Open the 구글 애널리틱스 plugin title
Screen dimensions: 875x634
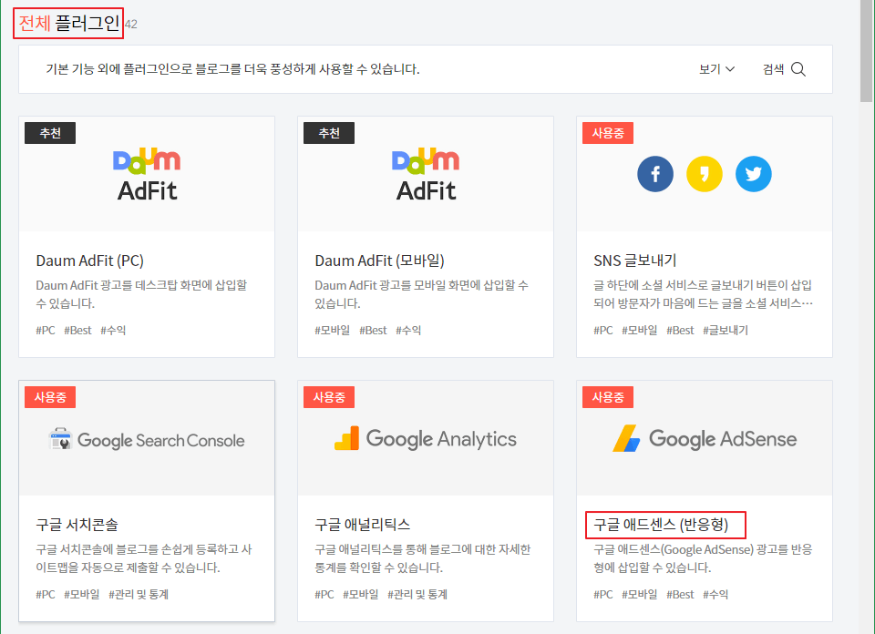click(x=363, y=525)
